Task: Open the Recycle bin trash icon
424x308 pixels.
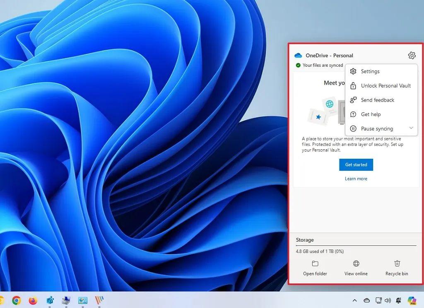Action: 397,264
